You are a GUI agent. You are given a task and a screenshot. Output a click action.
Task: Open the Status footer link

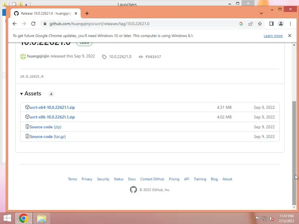point(119,179)
